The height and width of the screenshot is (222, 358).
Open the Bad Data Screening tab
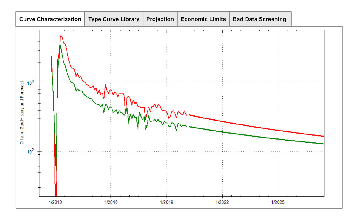[259, 19]
